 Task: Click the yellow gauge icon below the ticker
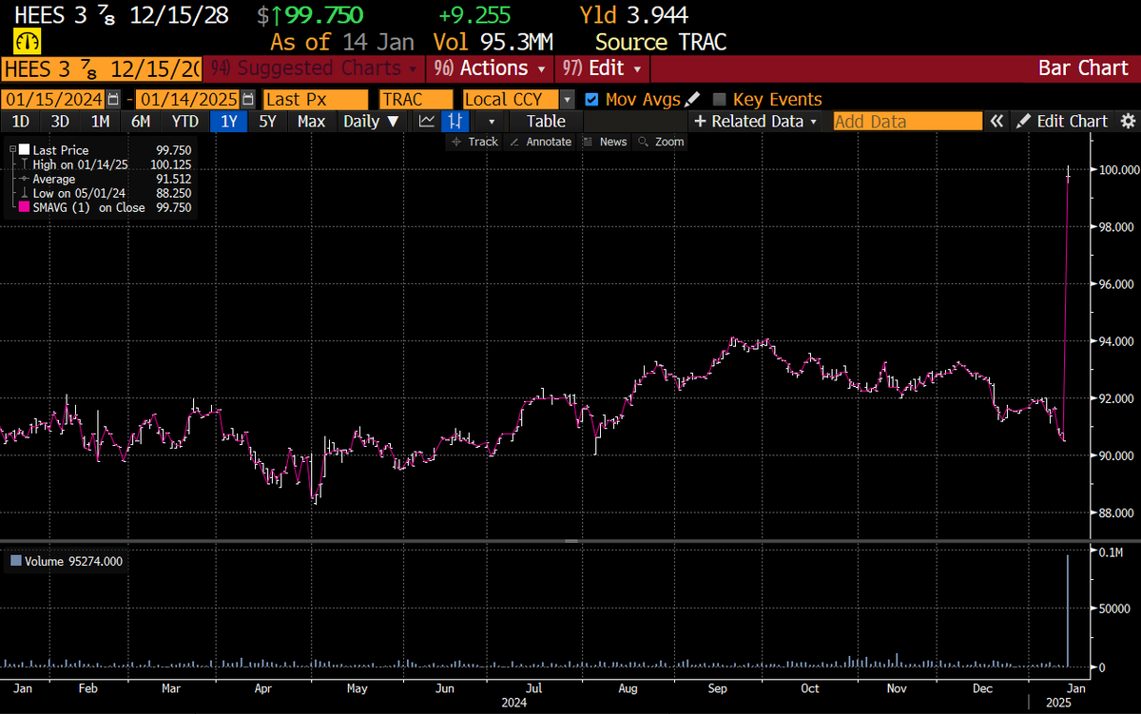[x=26, y=41]
